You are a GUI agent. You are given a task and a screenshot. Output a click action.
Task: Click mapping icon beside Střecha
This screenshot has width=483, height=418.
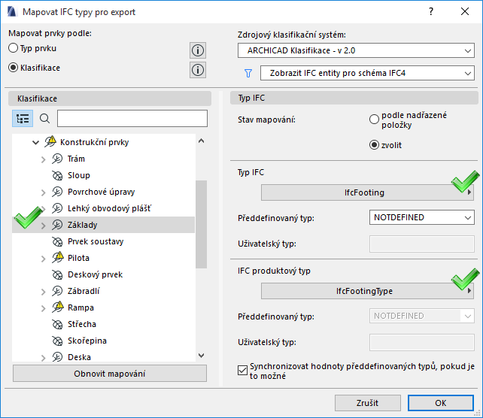(x=57, y=324)
